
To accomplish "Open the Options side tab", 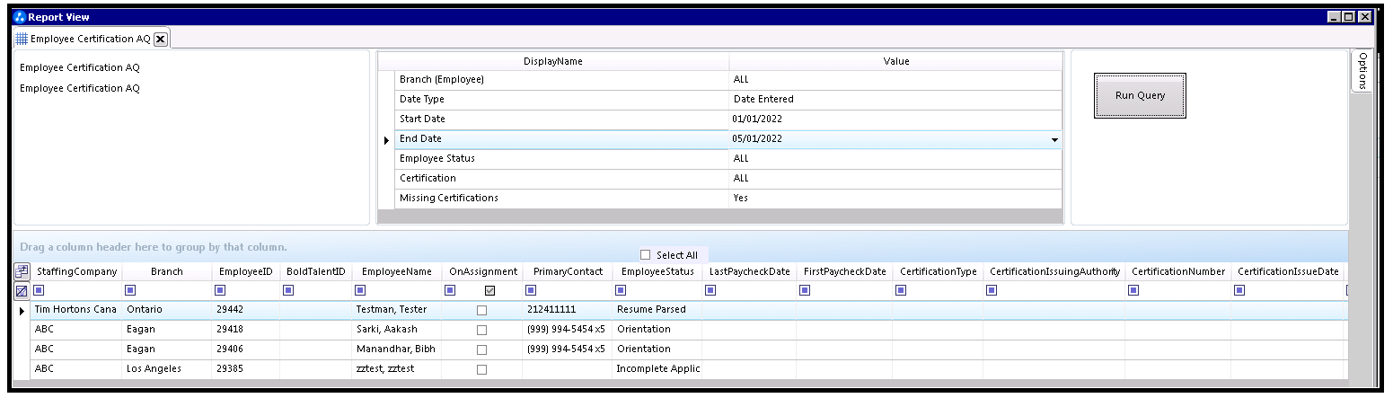I will click(x=1362, y=70).
